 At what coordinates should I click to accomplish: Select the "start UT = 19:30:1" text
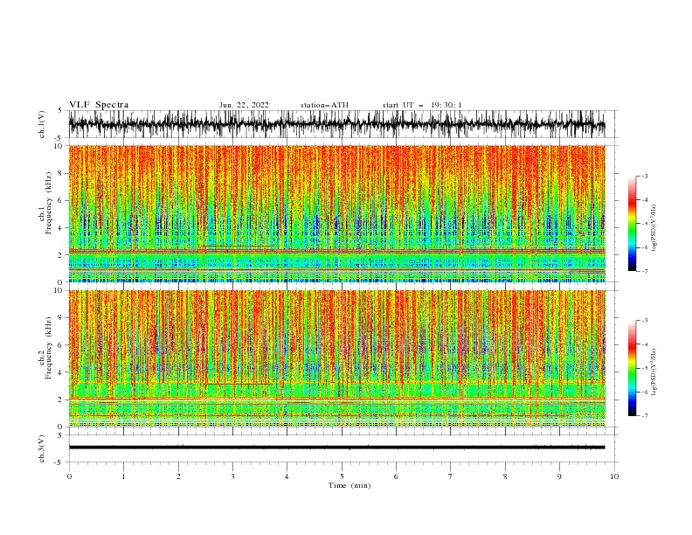coord(422,105)
